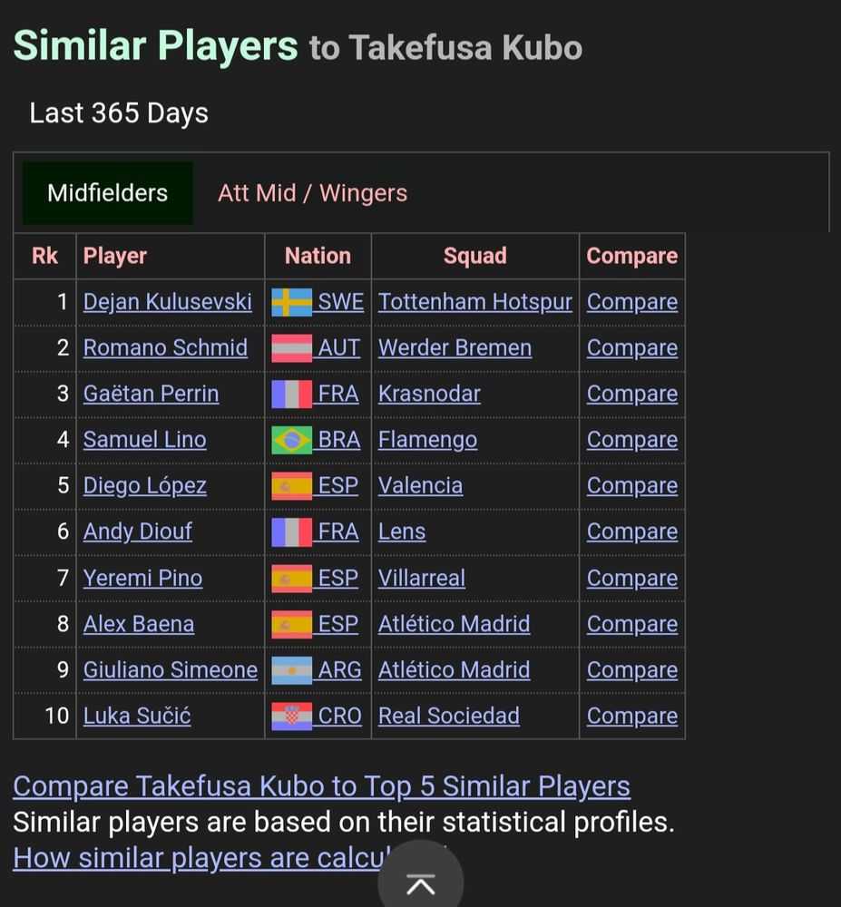Switch to the Att Mid / Wingers tab
Image resolution: width=841 pixels, height=907 pixels.
coord(312,193)
